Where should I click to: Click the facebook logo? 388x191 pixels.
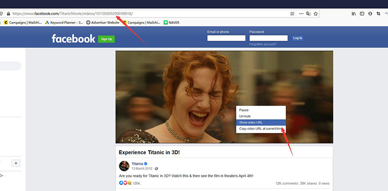[x=73, y=39]
